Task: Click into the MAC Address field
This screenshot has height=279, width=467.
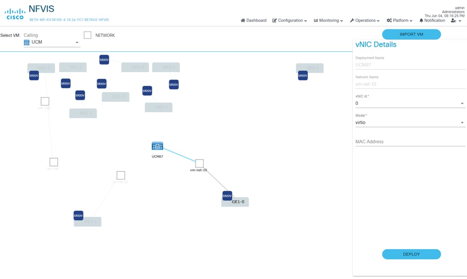Action: click(410, 142)
